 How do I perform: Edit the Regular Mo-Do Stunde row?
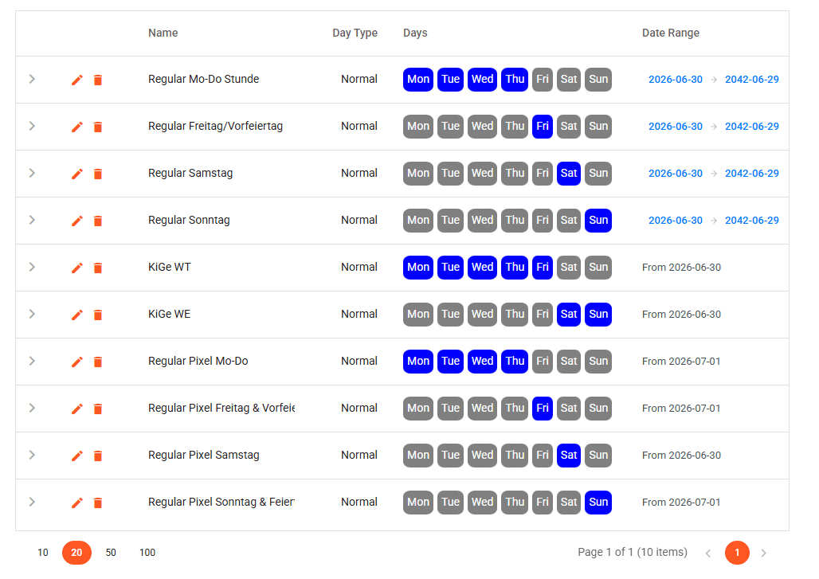point(76,80)
